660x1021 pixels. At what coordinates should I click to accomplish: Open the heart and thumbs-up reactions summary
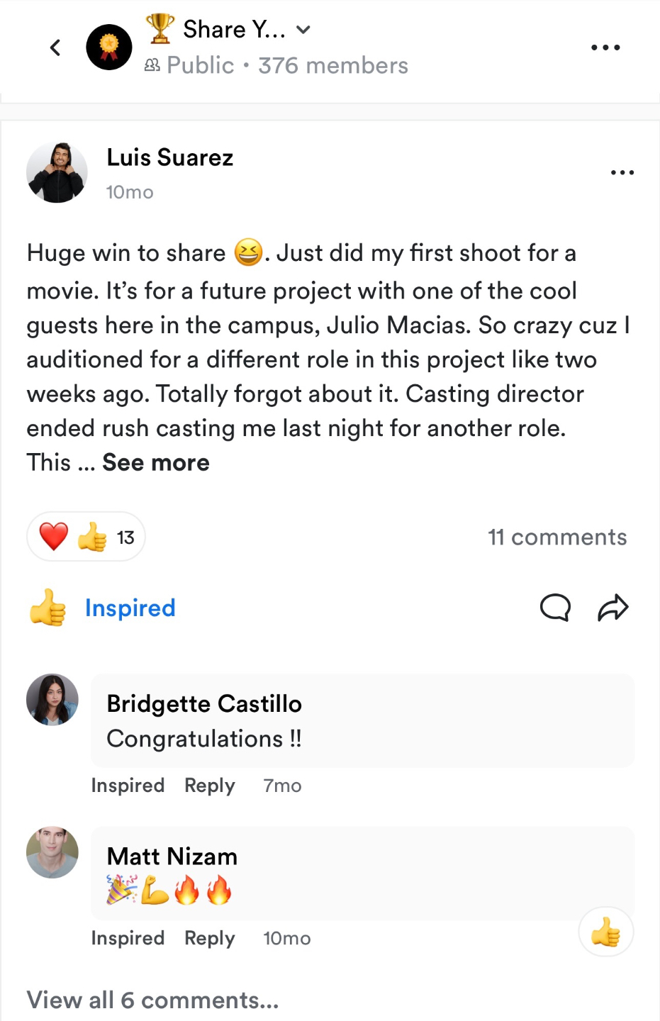tap(86, 537)
